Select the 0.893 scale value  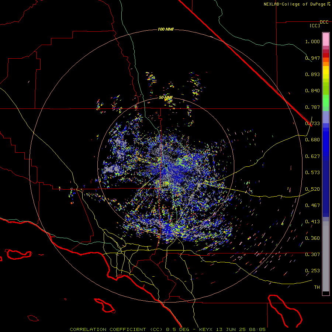click(312, 74)
